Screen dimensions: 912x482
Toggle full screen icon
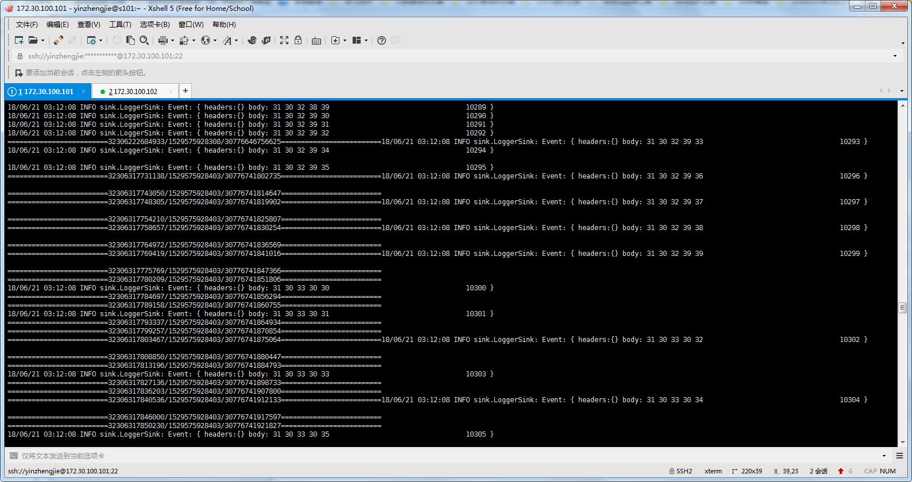tap(284, 40)
